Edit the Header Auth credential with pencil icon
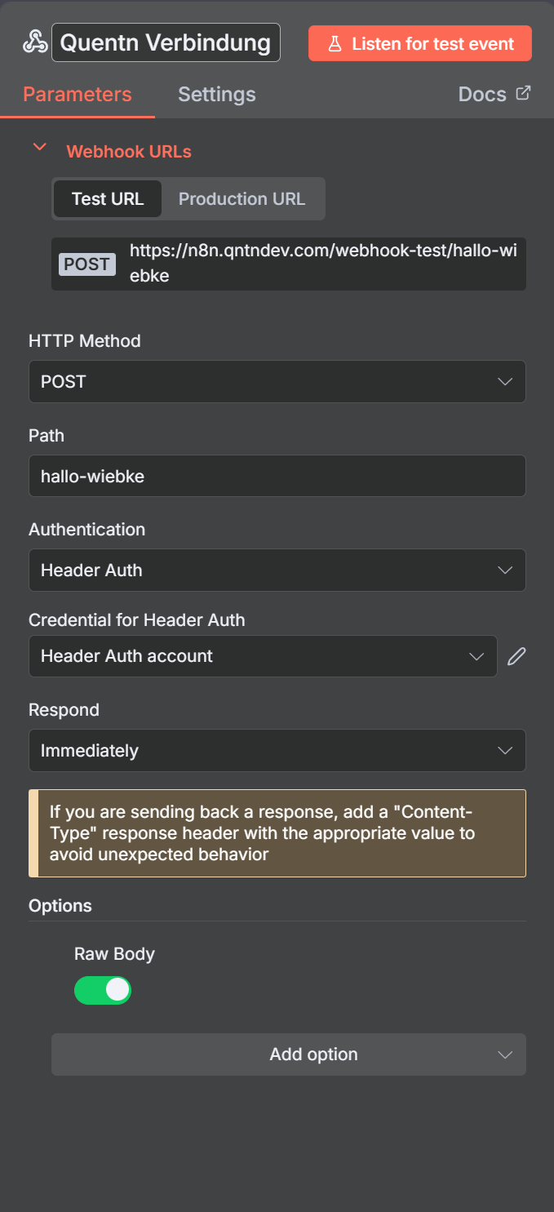 pos(516,656)
